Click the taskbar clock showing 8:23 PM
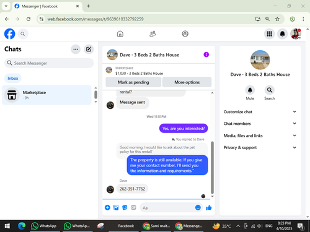Screen dimensions: 310x232 click(x=284, y=226)
